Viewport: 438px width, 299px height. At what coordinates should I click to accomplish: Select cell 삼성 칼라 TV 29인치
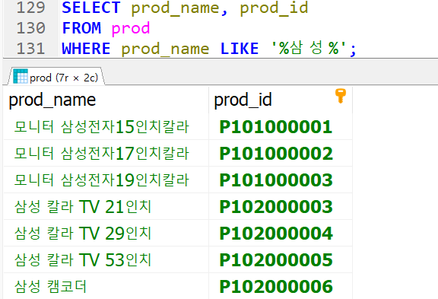[x=106, y=233]
